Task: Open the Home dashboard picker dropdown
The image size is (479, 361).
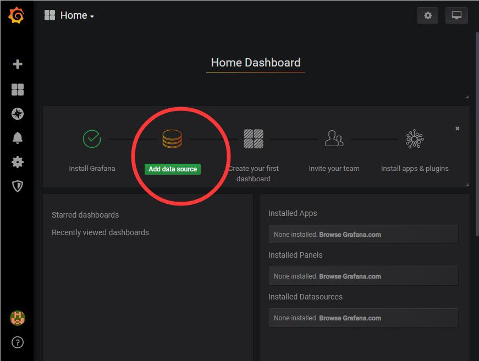Action: point(77,15)
